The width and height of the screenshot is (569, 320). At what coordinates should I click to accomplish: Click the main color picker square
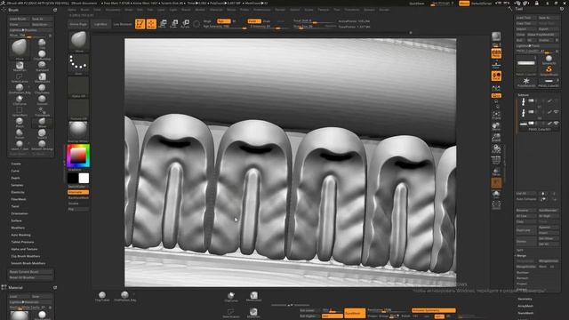[x=78, y=156]
